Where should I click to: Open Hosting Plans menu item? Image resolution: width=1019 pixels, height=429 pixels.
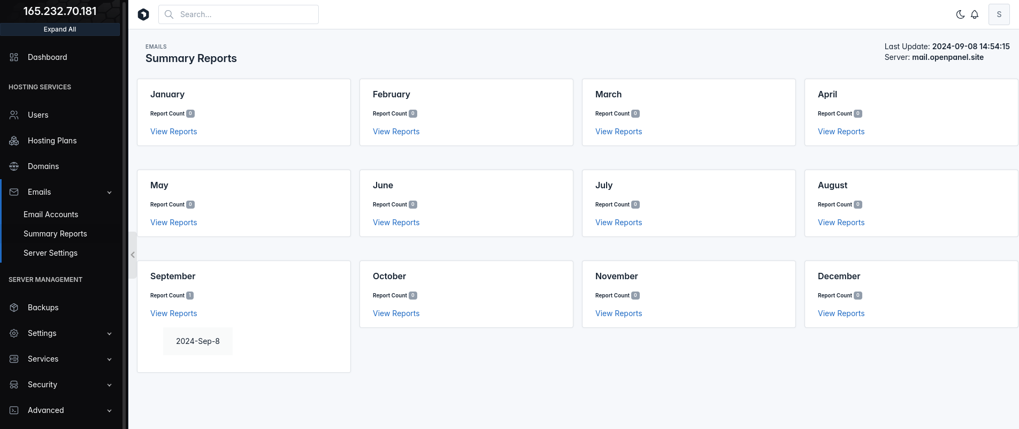(52, 141)
